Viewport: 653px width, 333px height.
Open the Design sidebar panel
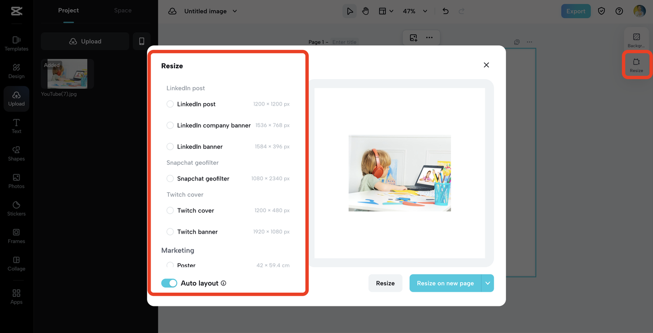point(16,71)
